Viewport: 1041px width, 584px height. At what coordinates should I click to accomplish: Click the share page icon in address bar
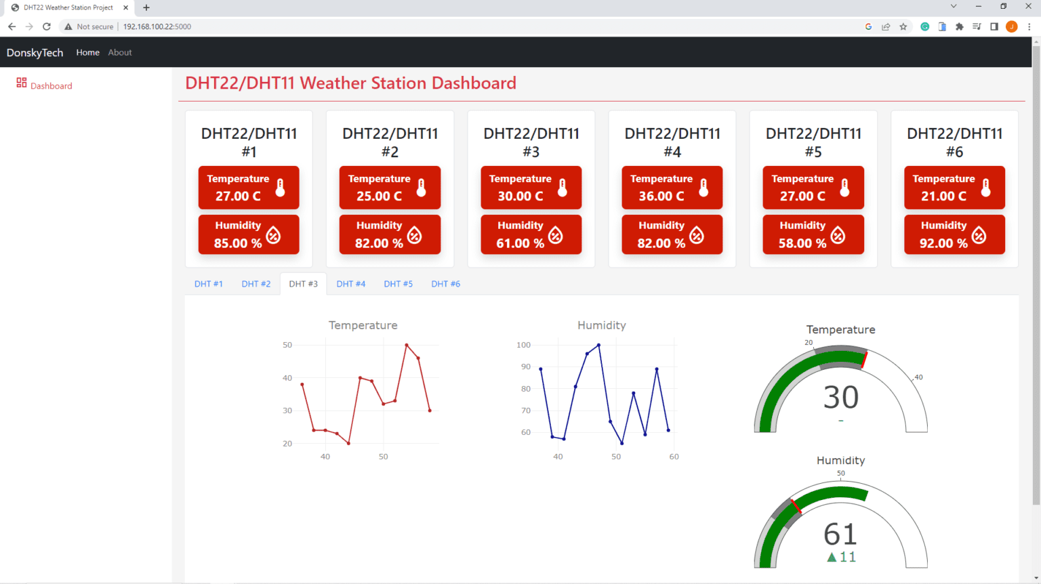coord(886,26)
